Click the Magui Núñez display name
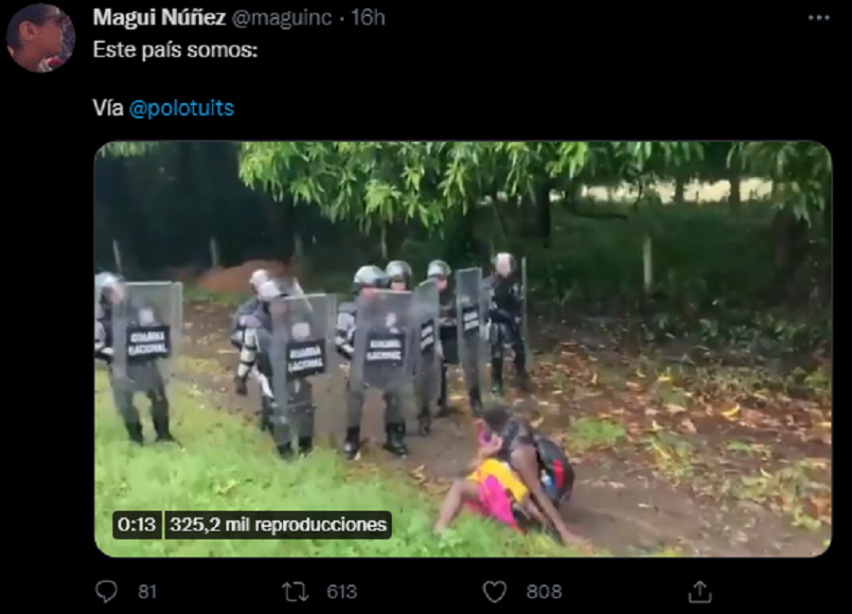The height and width of the screenshot is (614, 852). coord(159,17)
